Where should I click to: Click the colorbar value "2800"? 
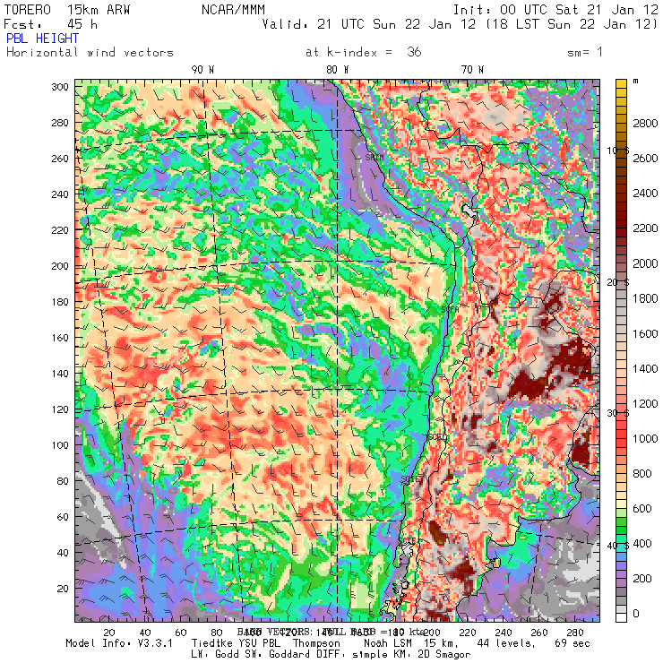[645, 124]
